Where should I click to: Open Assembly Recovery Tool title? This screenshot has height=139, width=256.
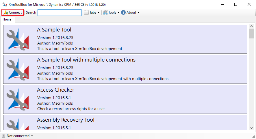[66, 120]
